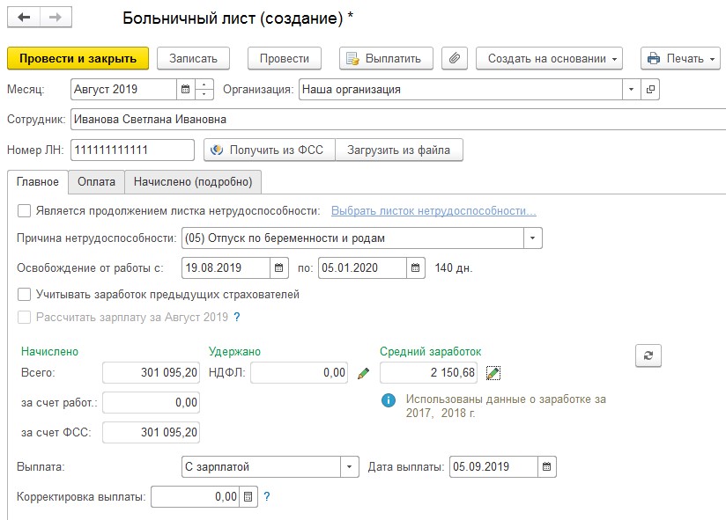Image resolution: width=726 pixels, height=520 pixels.
Task: Switch to the Оплата tab
Action: coord(96,181)
